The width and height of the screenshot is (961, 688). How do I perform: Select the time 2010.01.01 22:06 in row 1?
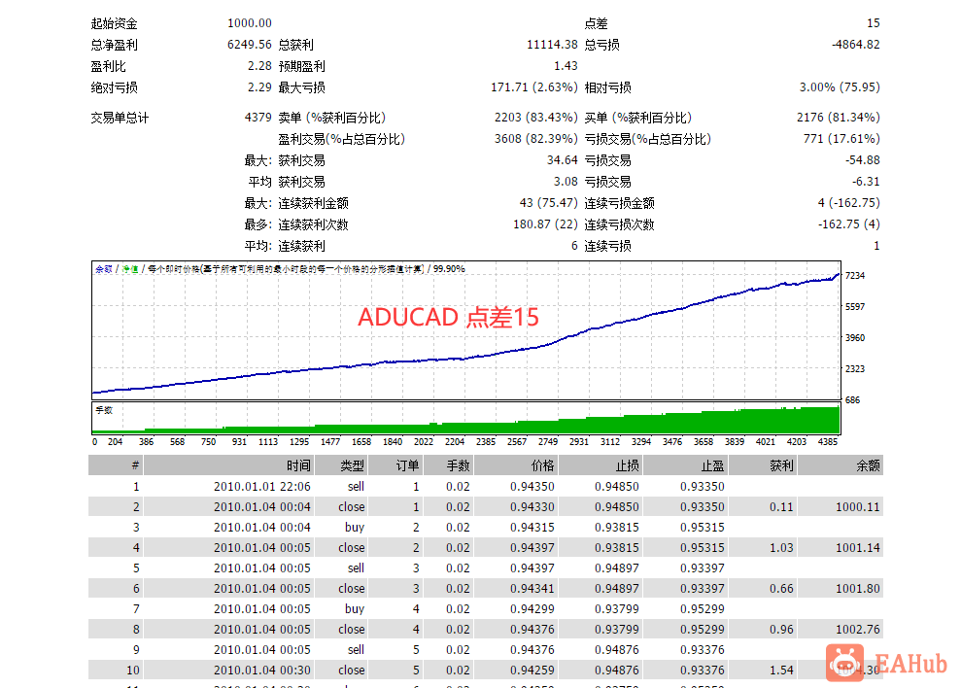point(262,487)
